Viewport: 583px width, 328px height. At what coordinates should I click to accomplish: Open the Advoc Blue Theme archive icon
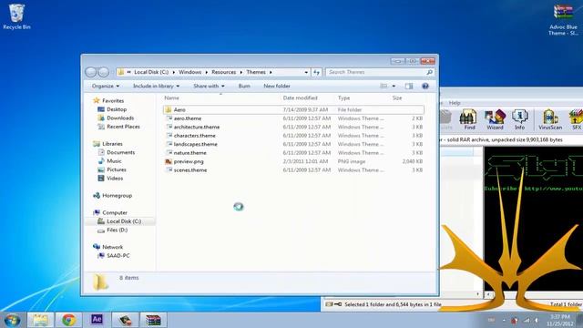coord(563,20)
